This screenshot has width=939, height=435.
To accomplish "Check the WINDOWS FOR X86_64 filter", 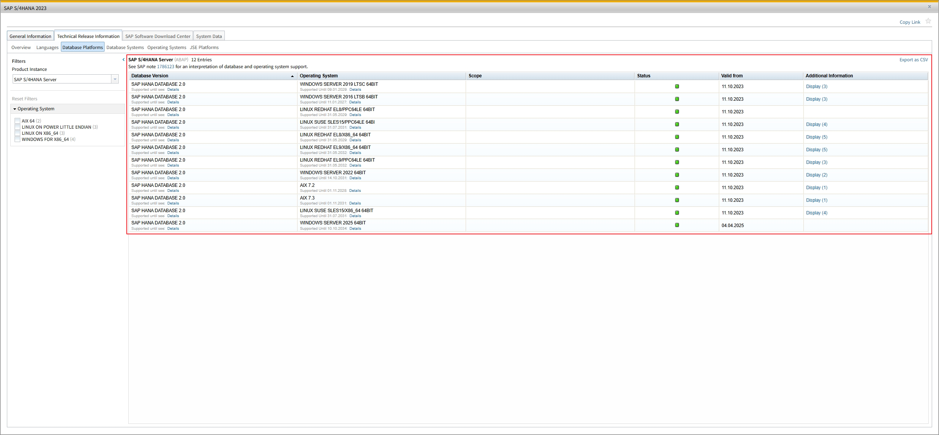I will click(x=17, y=139).
